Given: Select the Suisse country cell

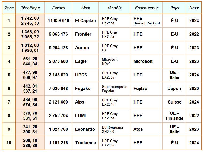Looking at the screenshot, I should (175, 102).
